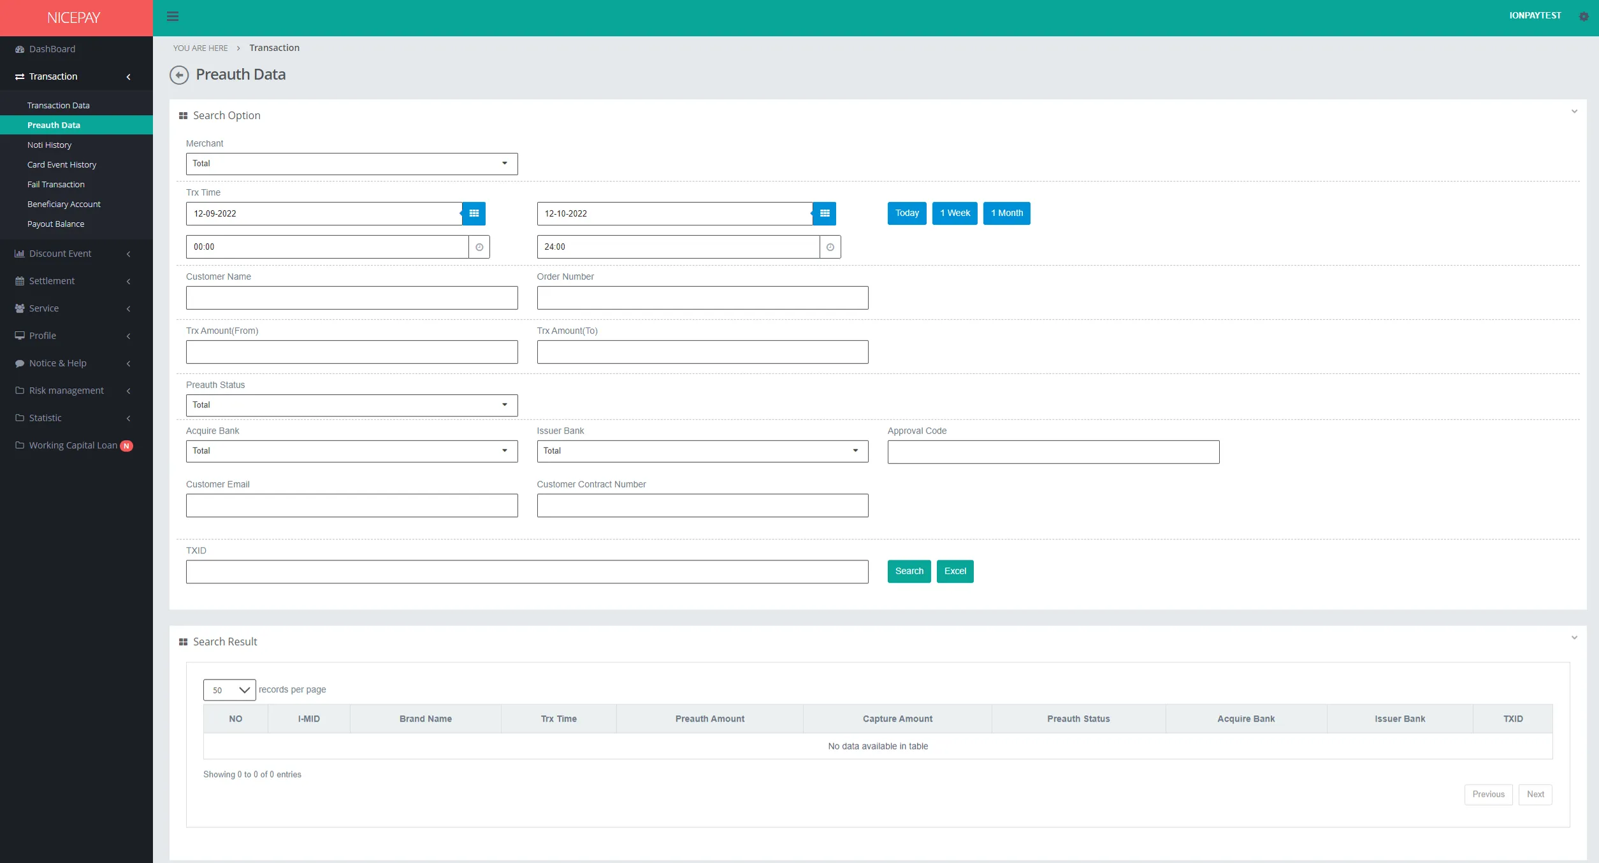Click the TXID input field
1599x863 pixels.
coord(527,572)
